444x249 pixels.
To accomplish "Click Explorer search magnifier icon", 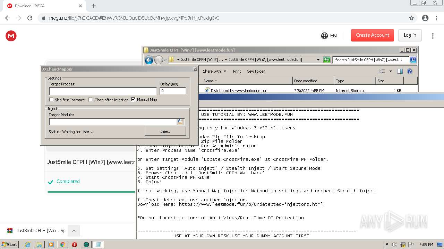I will click(x=413, y=60).
